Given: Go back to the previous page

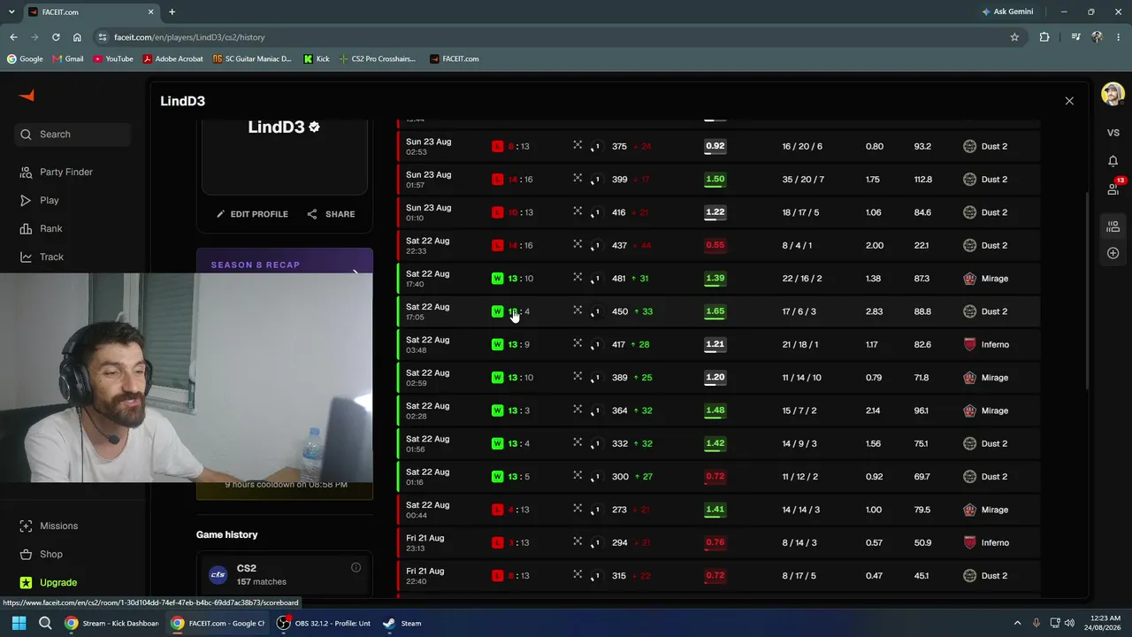Looking at the screenshot, I should coord(13,37).
